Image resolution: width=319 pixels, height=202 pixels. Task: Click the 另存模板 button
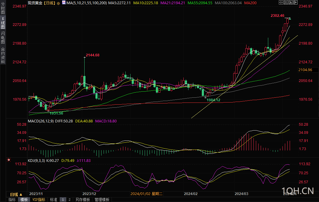point(82,200)
